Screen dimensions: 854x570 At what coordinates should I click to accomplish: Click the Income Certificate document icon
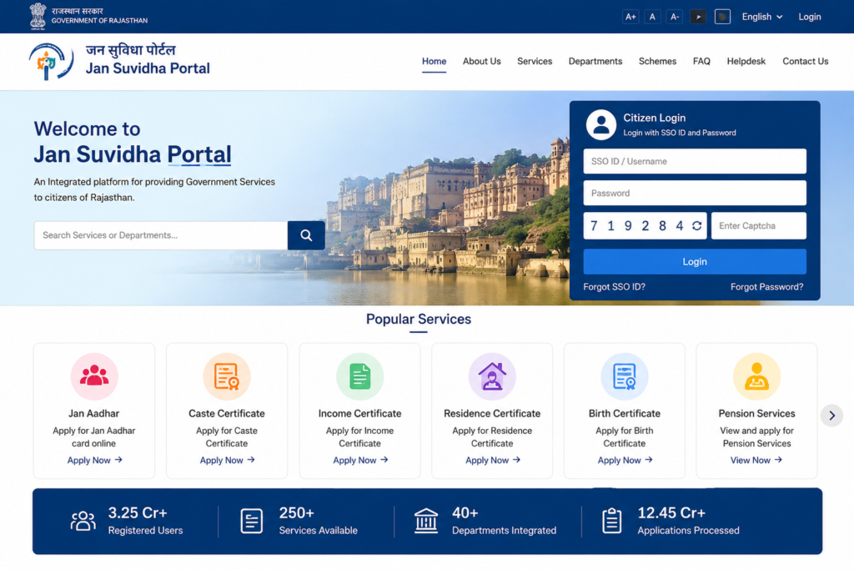[x=359, y=376]
